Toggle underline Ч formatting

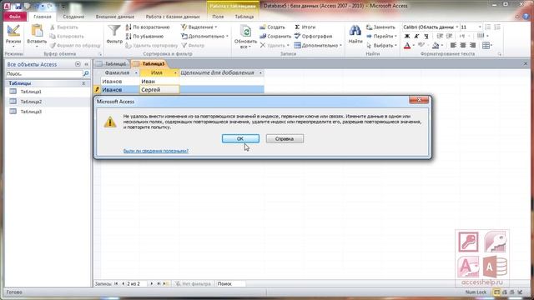tap(426, 36)
